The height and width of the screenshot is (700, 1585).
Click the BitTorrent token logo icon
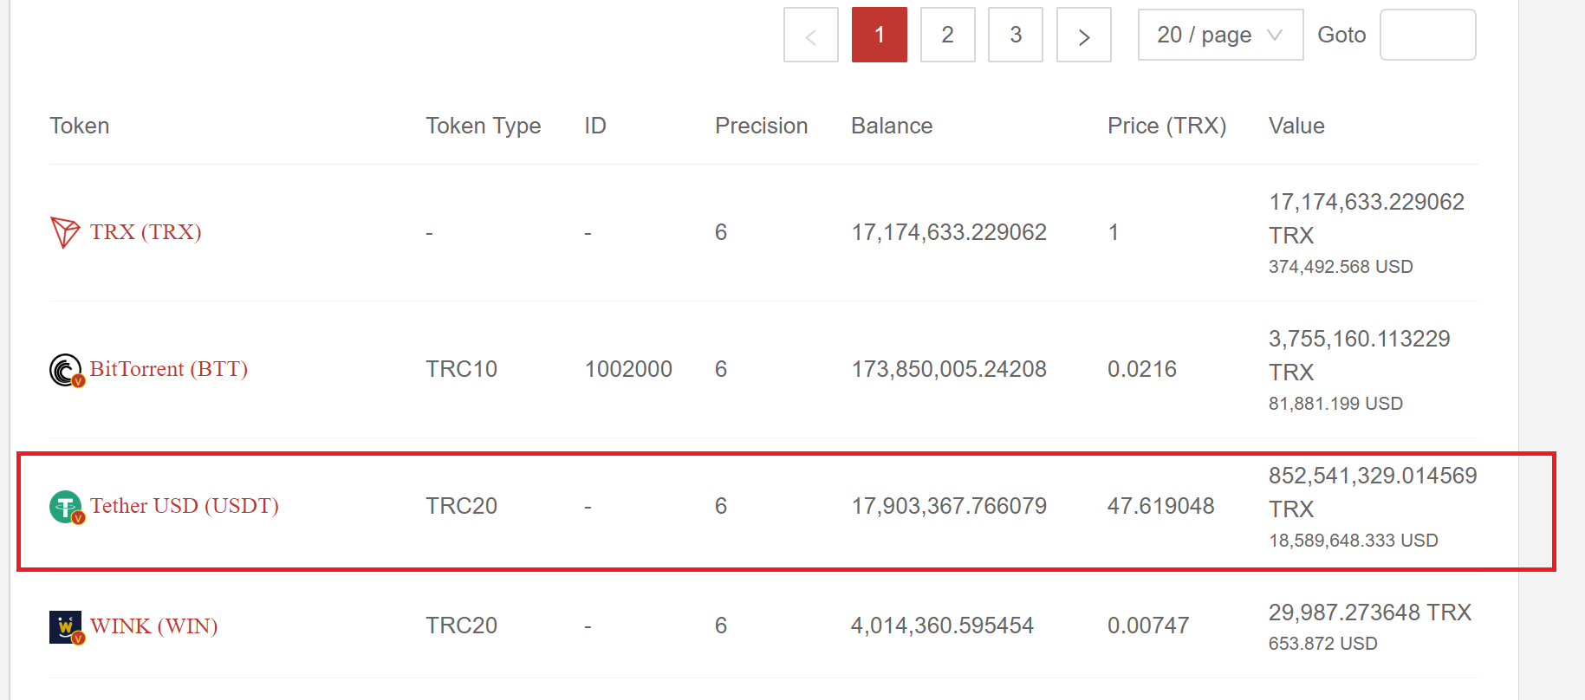66,370
